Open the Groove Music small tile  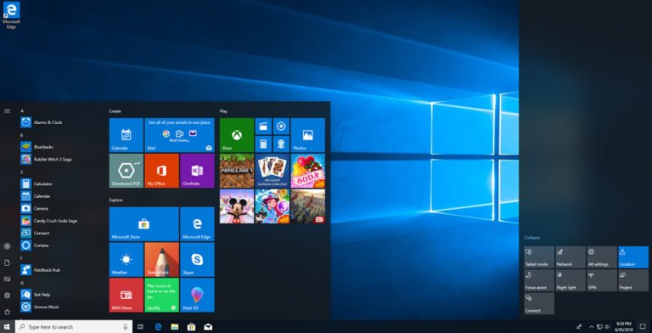pos(281,126)
